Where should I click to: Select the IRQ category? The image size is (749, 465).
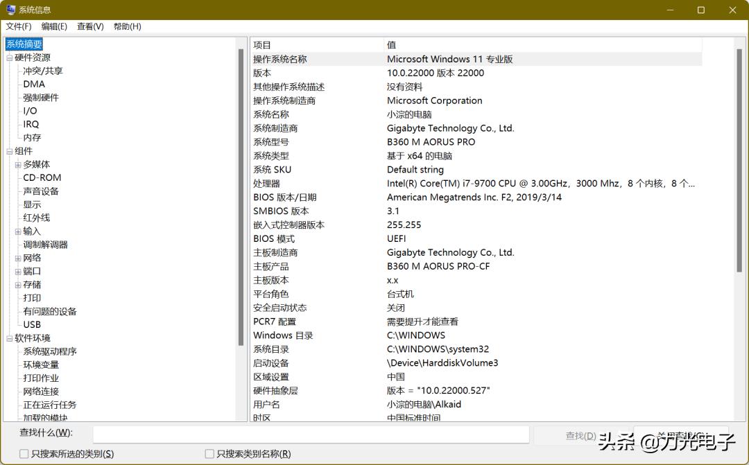31,123
